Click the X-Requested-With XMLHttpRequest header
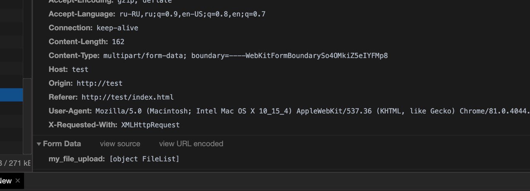The width and height of the screenshot is (530, 191). tap(114, 124)
